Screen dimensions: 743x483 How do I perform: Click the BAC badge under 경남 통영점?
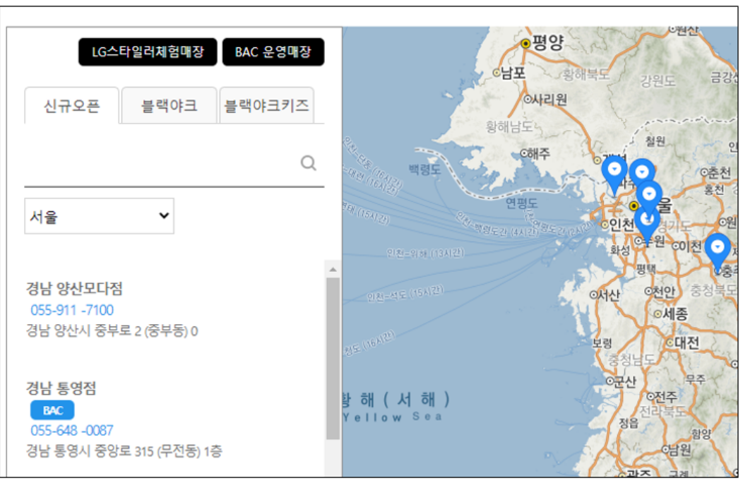tap(52, 410)
